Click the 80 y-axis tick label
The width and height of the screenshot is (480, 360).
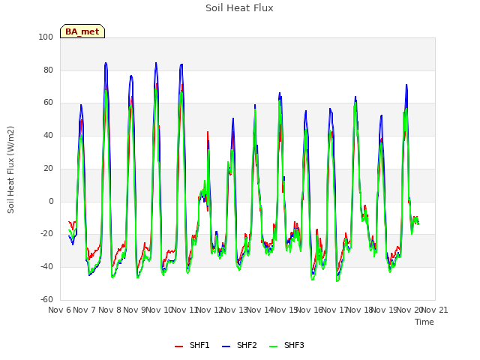48,70
